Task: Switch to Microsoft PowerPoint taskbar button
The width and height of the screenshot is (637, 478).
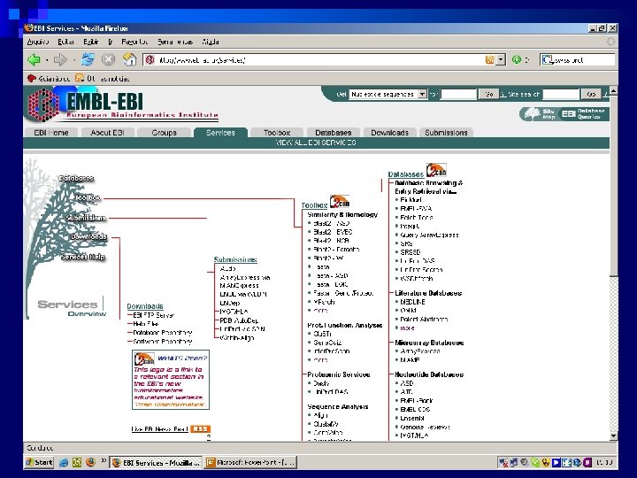Action: coord(250,462)
